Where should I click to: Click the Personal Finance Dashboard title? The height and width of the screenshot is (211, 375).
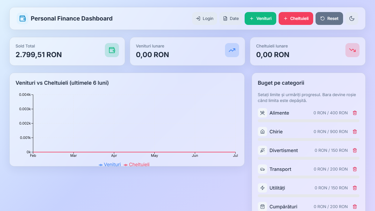[71, 18]
